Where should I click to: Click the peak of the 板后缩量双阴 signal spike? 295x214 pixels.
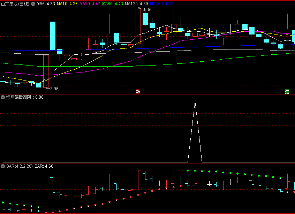point(195,101)
